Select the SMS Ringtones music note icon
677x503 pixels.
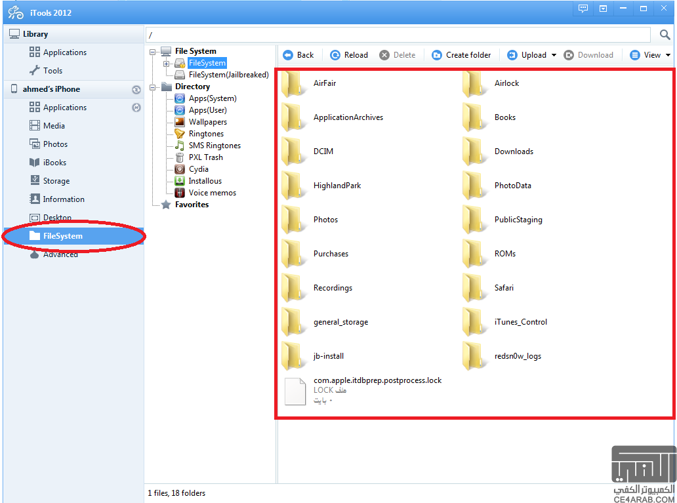coord(180,146)
